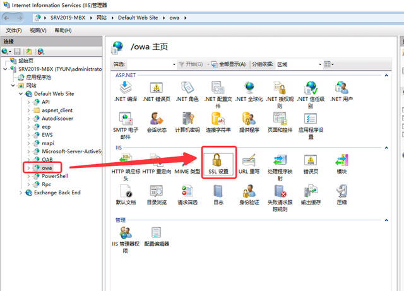The height and width of the screenshot is (291, 404).
Task: Open the 目录浏览 feature
Action: pos(157,195)
